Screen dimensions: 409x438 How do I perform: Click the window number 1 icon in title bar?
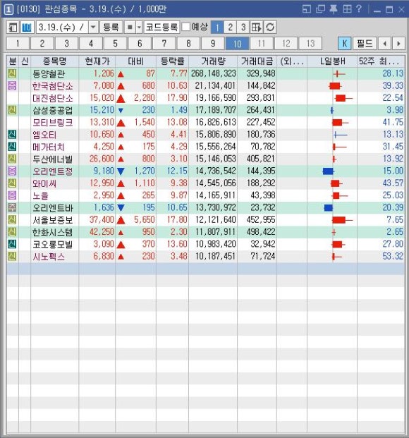(8, 9)
